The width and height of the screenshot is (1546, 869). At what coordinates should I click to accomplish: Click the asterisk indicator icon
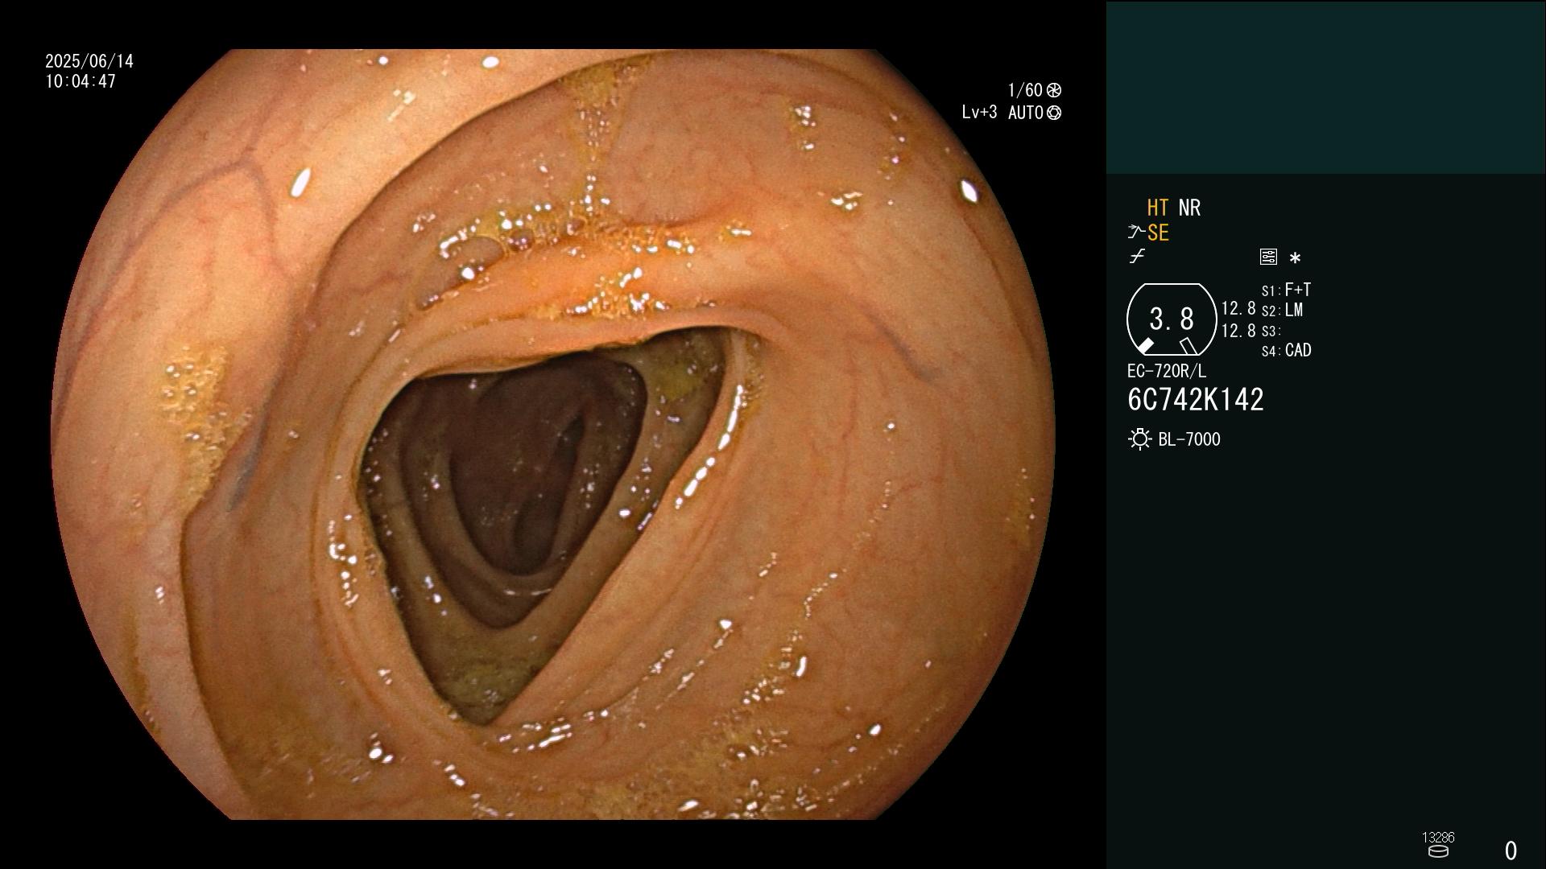(1295, 257)
